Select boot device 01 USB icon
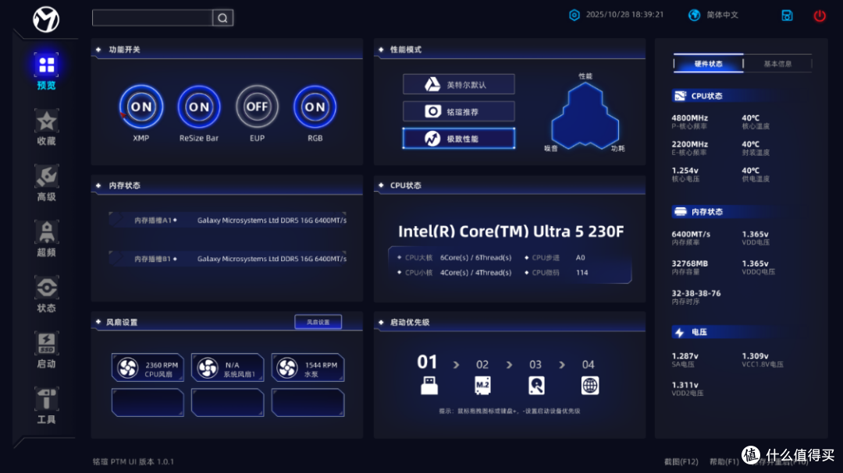Screen dimensions: 843x473 click(x=429, y=386)
